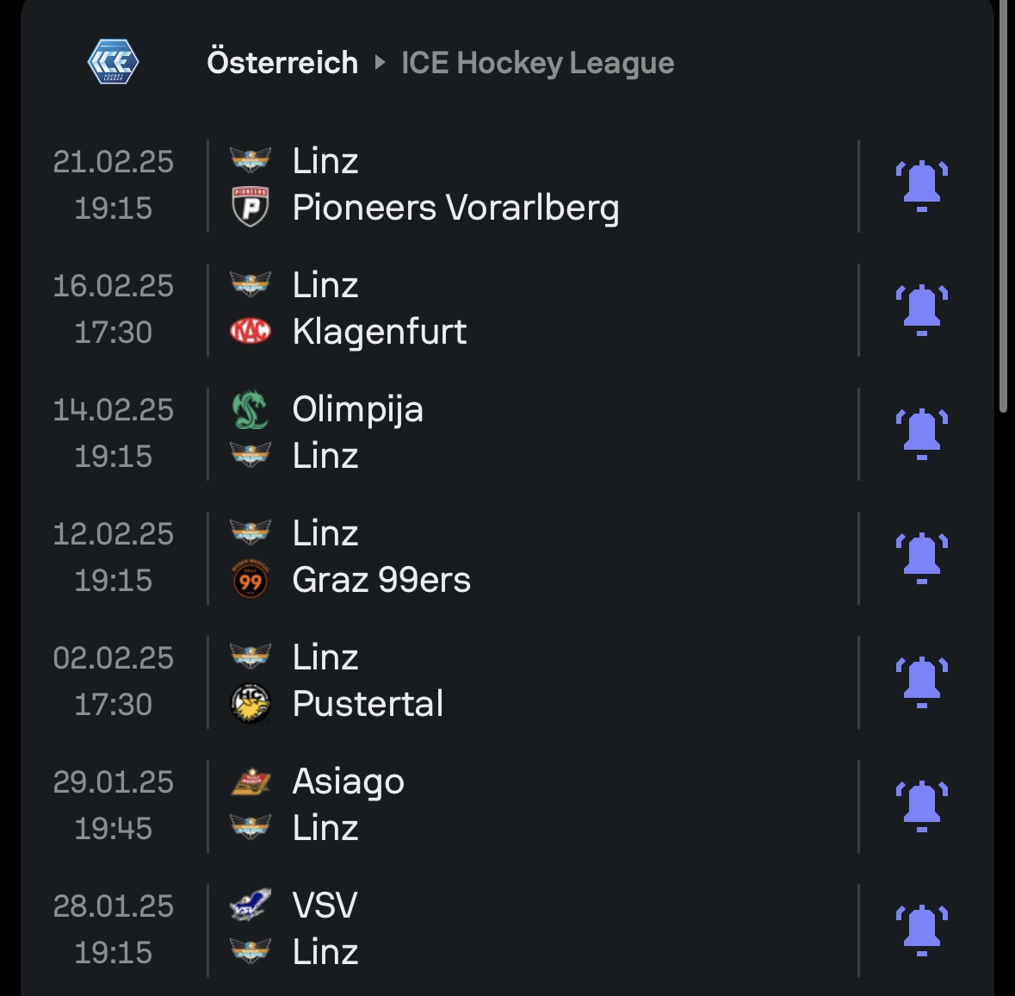Screen dimensions: 1015x996
Task: Click bell icon for Linz vs Pustertal
Action: tap(921, 682)
